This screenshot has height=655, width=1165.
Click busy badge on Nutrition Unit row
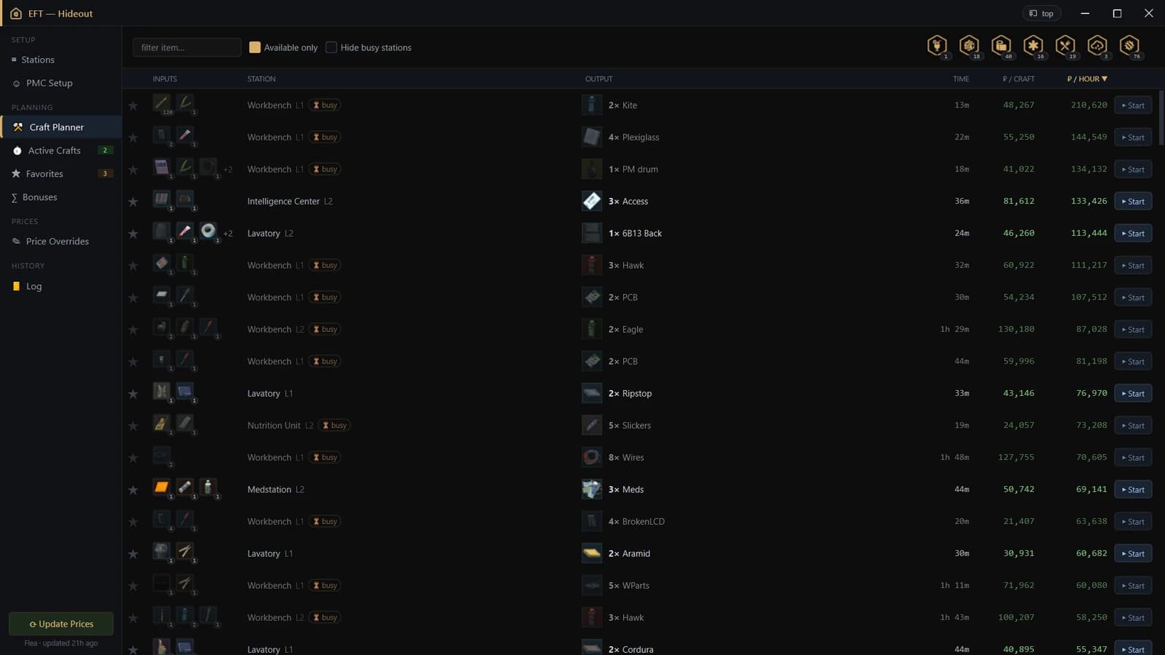[x=335, y=425]
